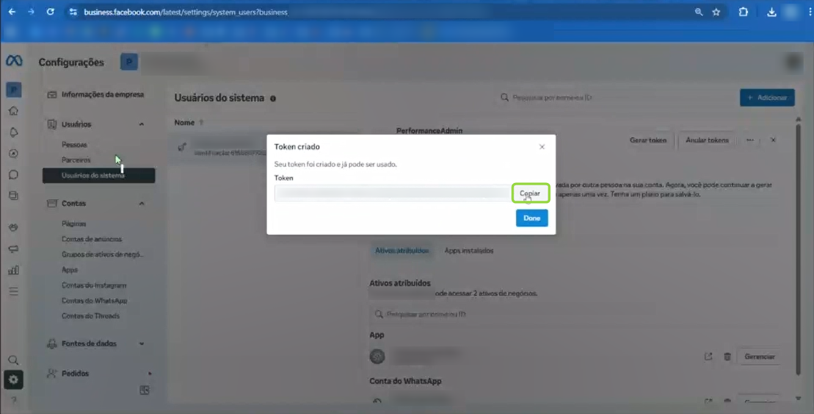Collapse the Usuários section chevron
The height and width of the screenshot is (414, 814).
(142, 124)
